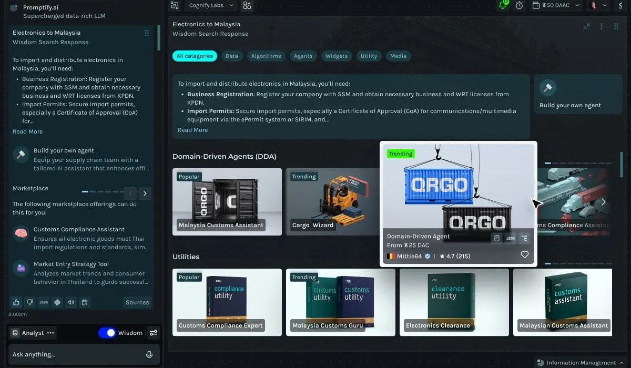Image resolution: width=631 pixels, height=368 pixels.
Task: Select the All categories tab
Action: pyautogui.click(x=195, y=56)
